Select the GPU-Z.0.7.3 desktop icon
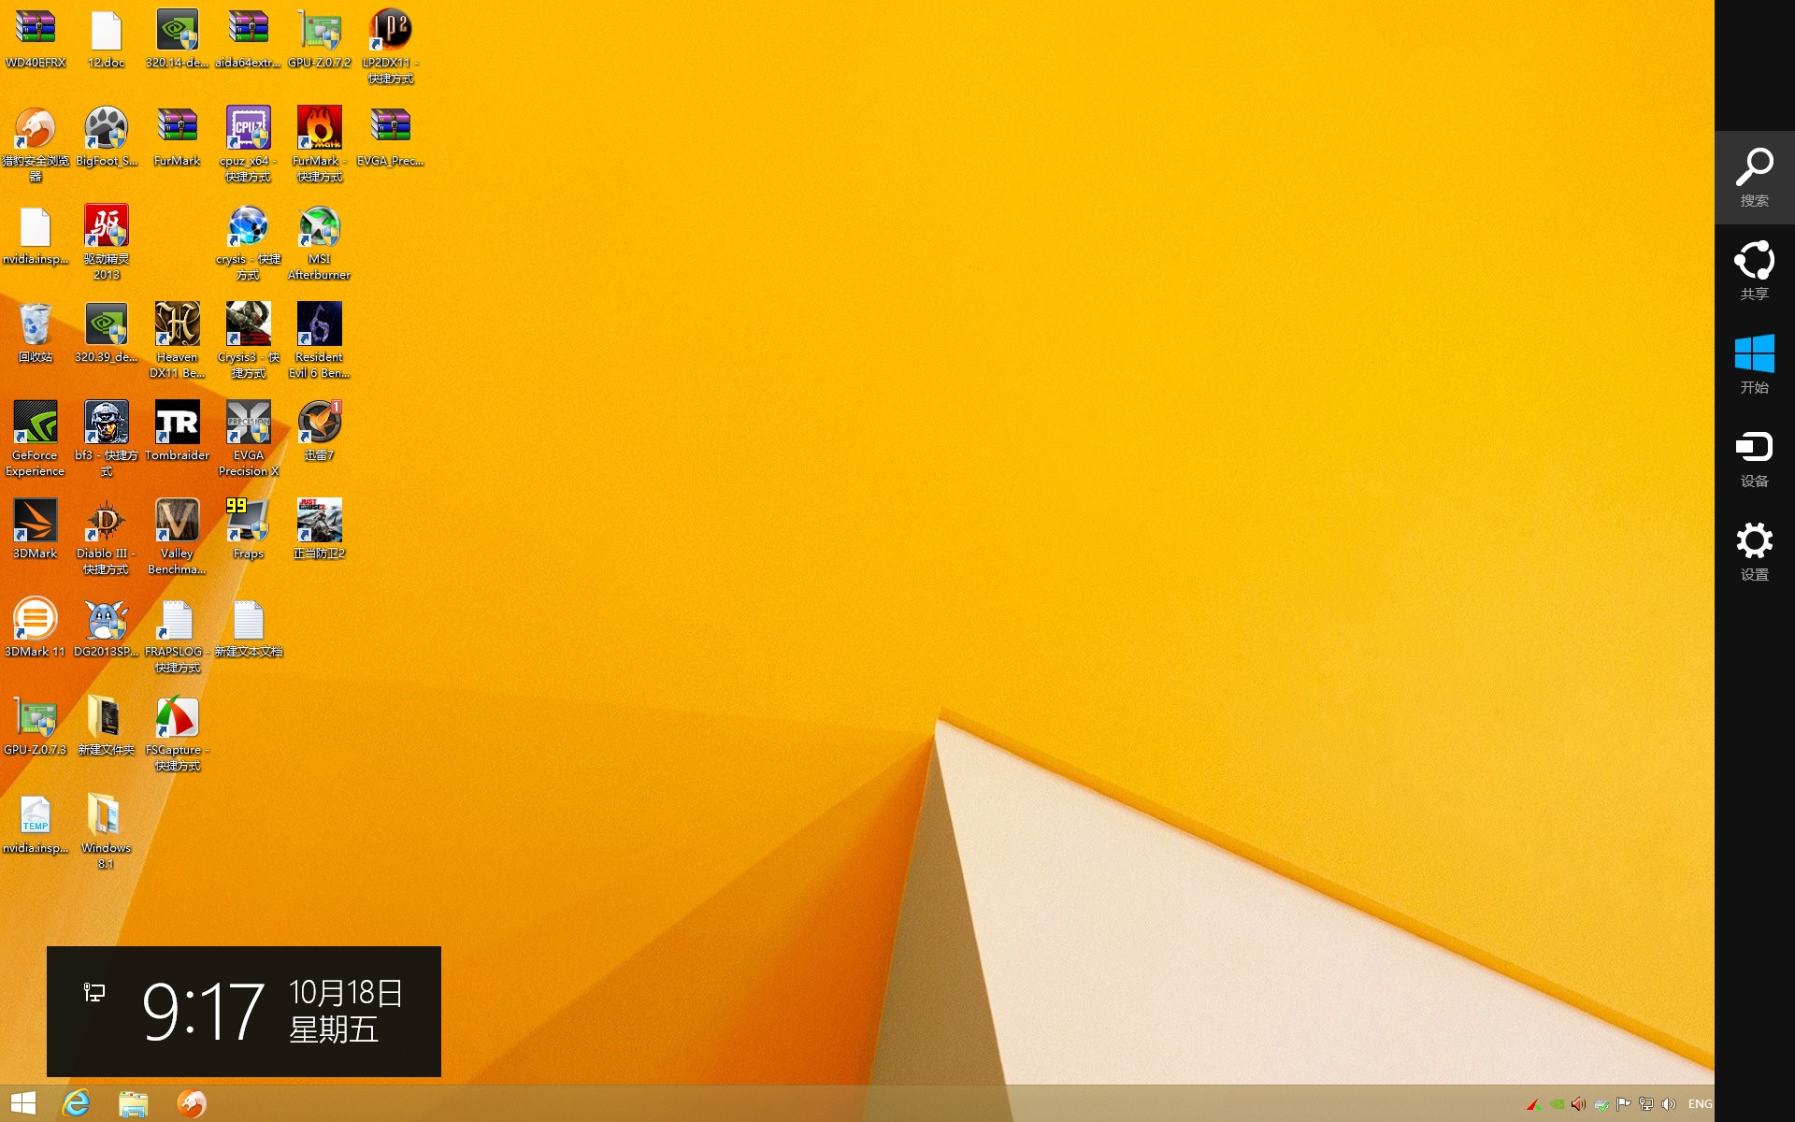 36,726
